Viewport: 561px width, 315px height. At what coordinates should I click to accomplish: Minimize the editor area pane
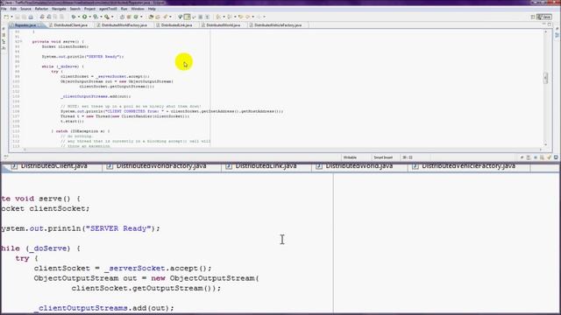point(543,24)
